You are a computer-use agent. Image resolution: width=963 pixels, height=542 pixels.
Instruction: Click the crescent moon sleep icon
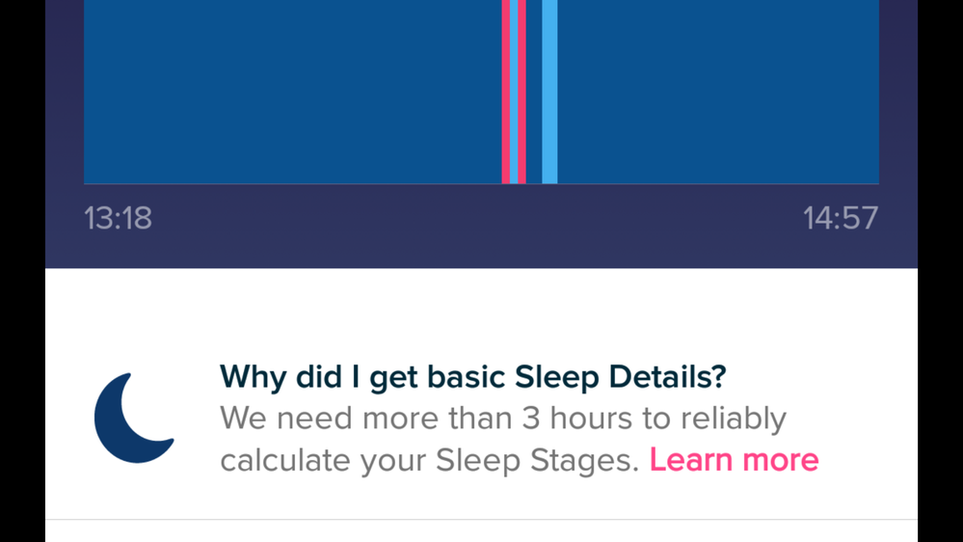tap(133, 419)
